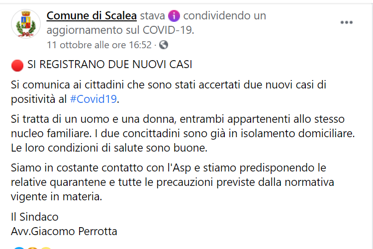Screen dimensions: 373x249
Task: Click the sentence 'Le loro condizioni di salute sono buone'
Action: click(x=109, y=148)
